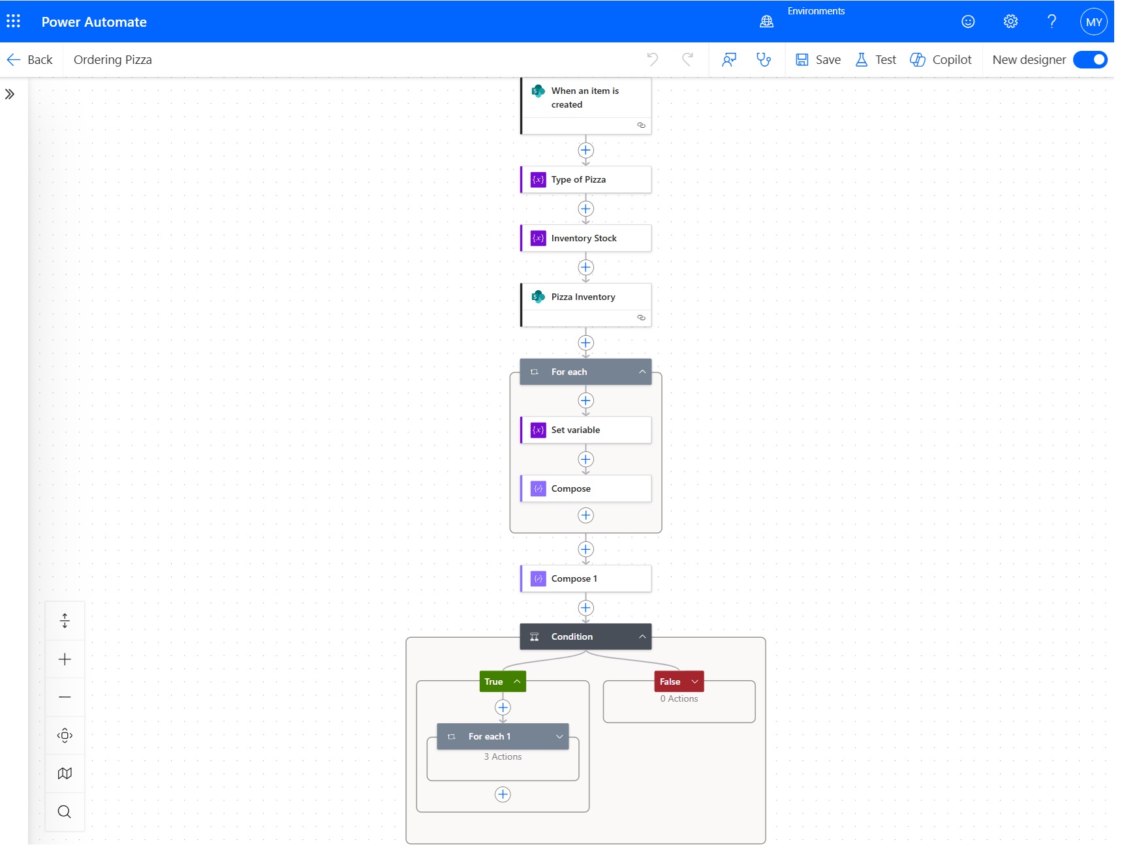
Task: Expand the For each 1 loop
Action: (559, 736)
